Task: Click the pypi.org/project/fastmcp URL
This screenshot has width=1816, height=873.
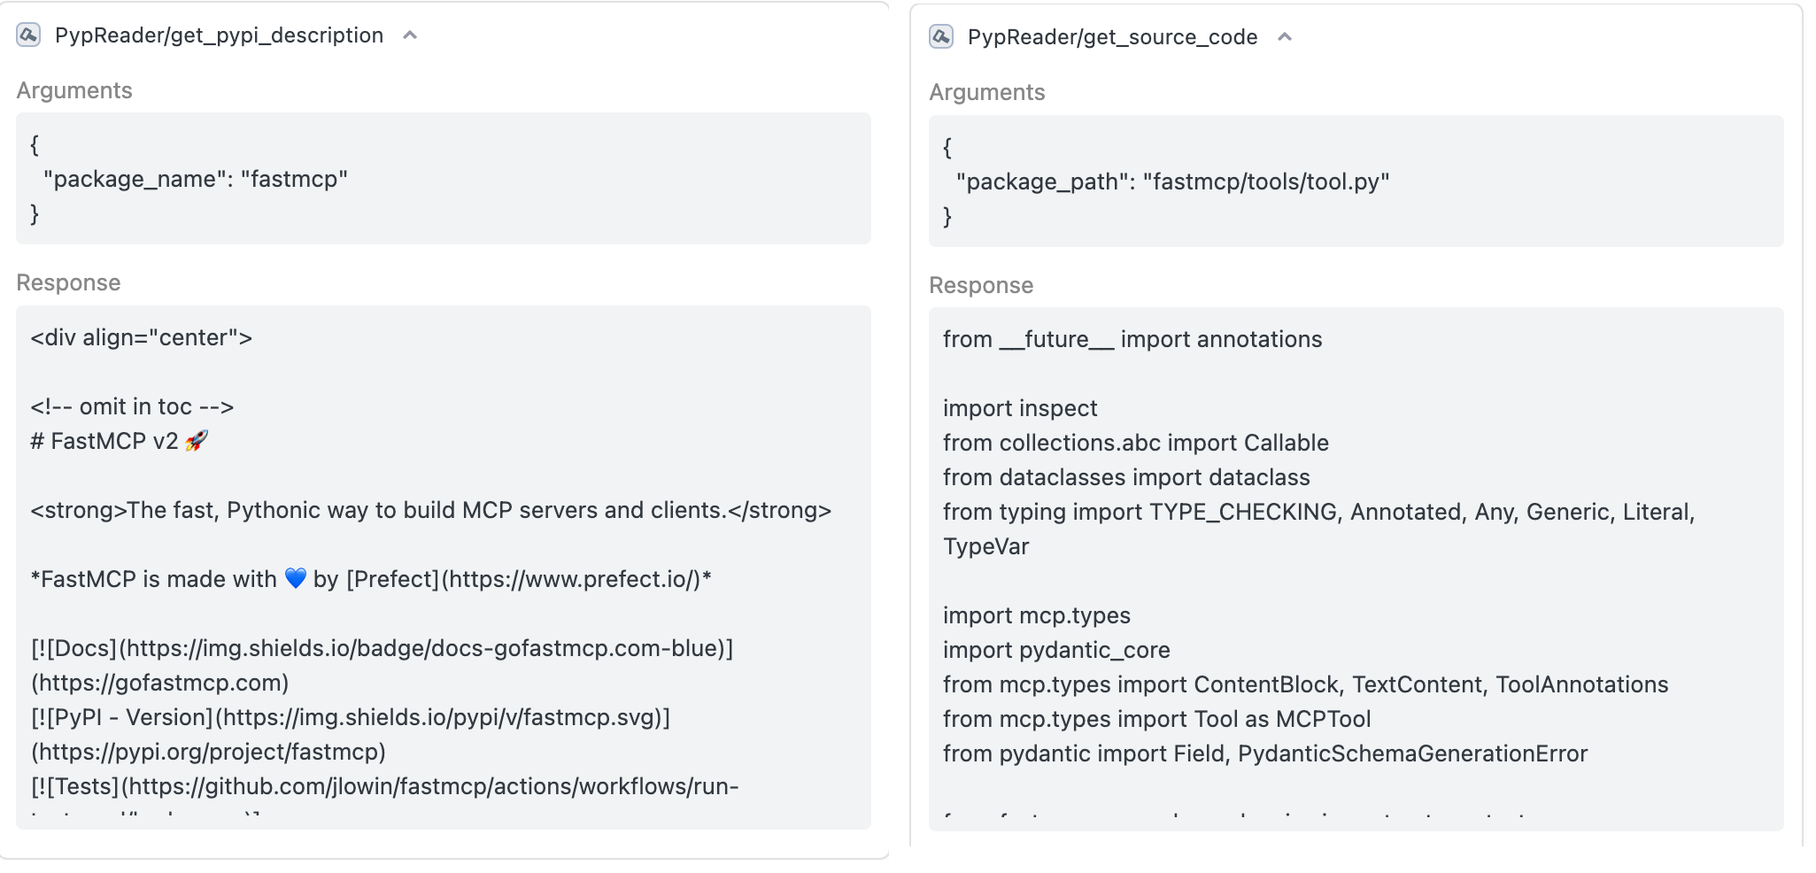Action: click(208, 753)
